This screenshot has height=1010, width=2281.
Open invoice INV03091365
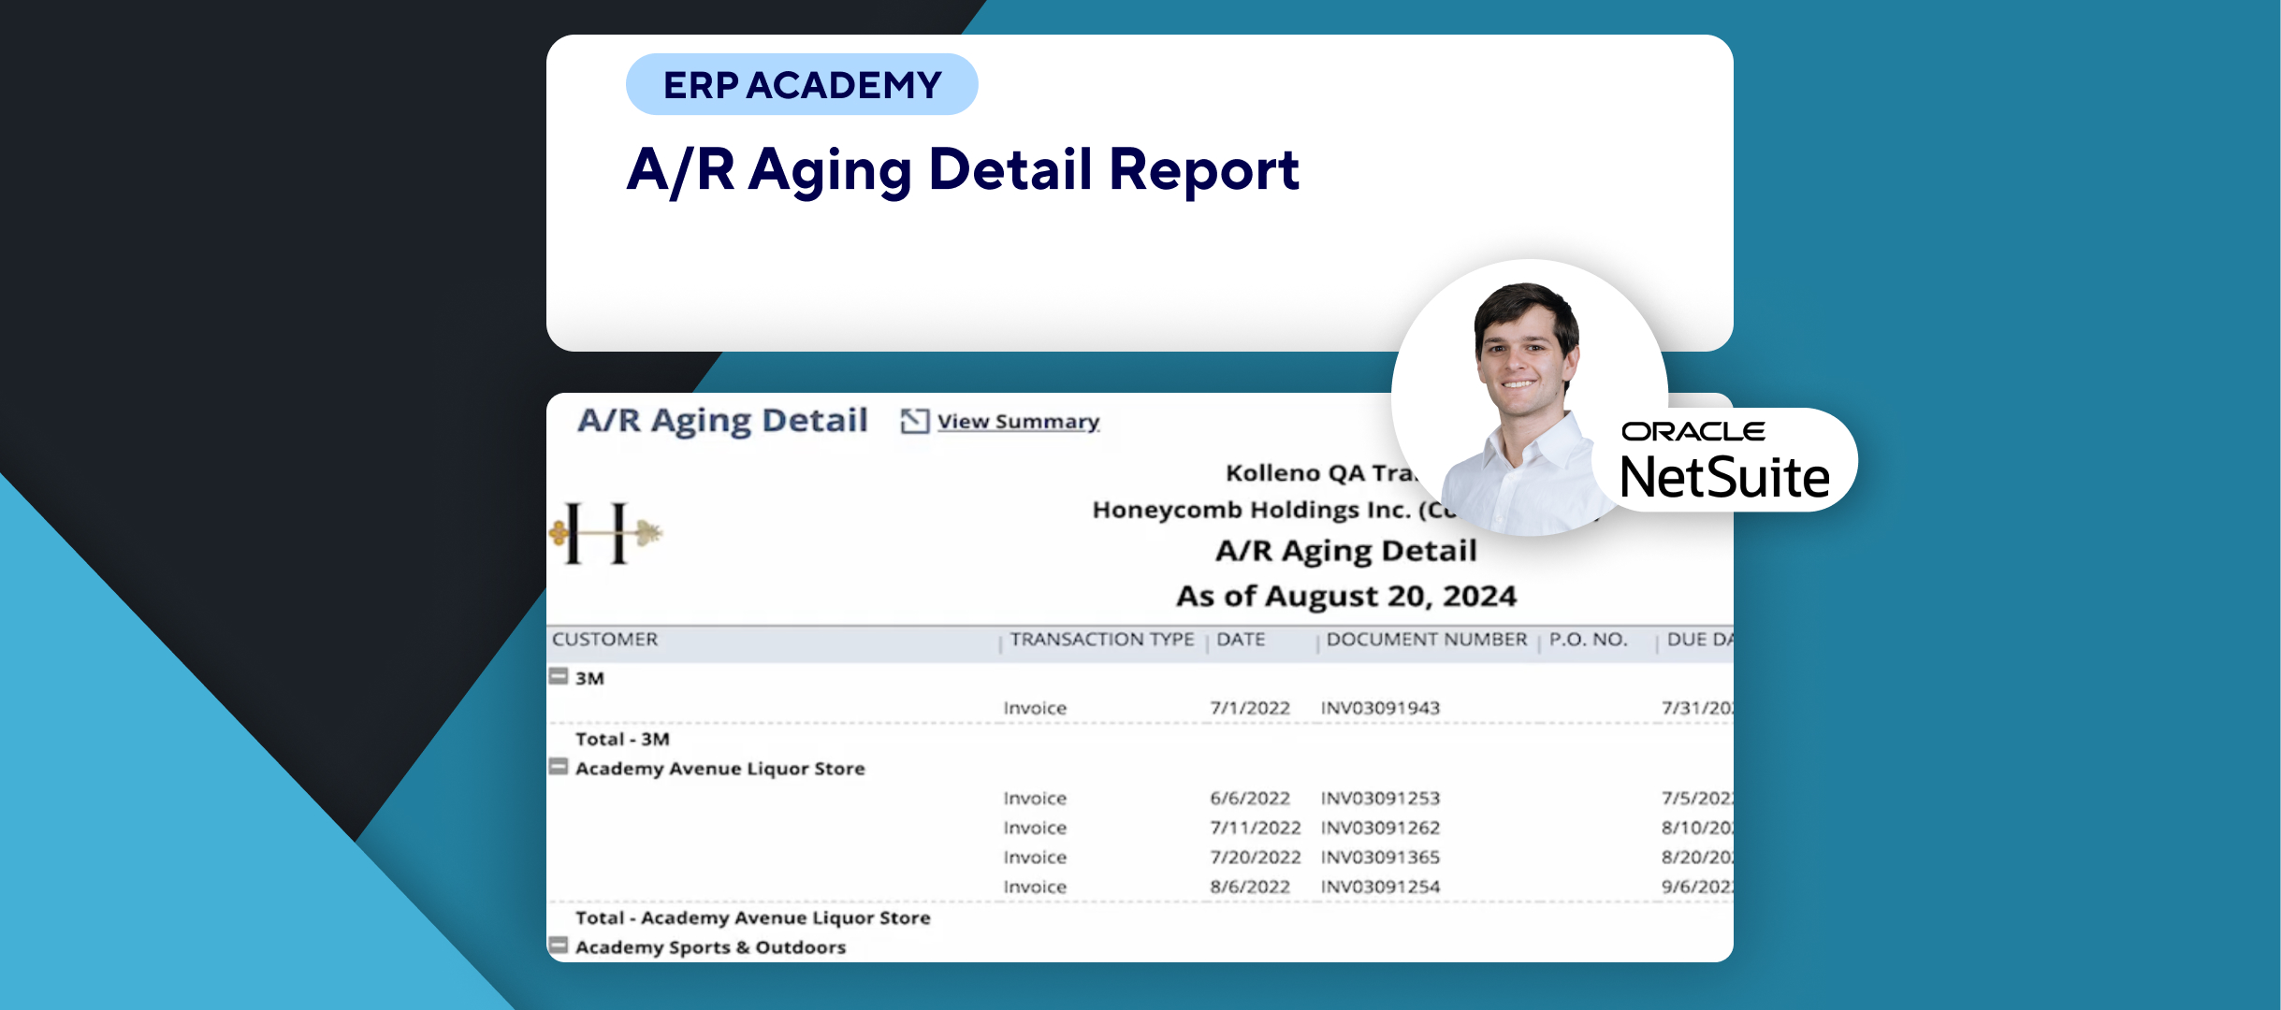(x=1380, y=857)
